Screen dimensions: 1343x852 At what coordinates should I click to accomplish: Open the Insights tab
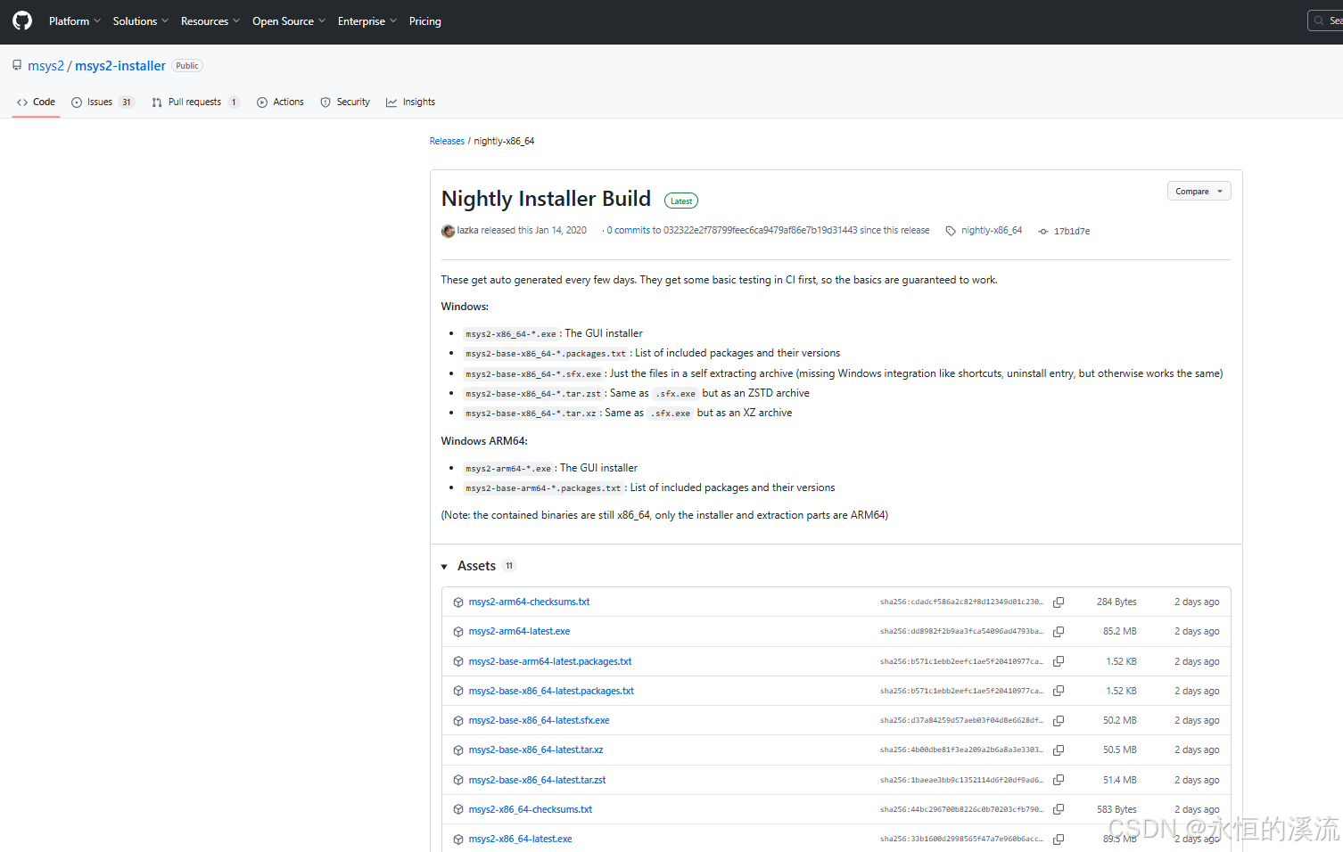click(x=410, y=102)
